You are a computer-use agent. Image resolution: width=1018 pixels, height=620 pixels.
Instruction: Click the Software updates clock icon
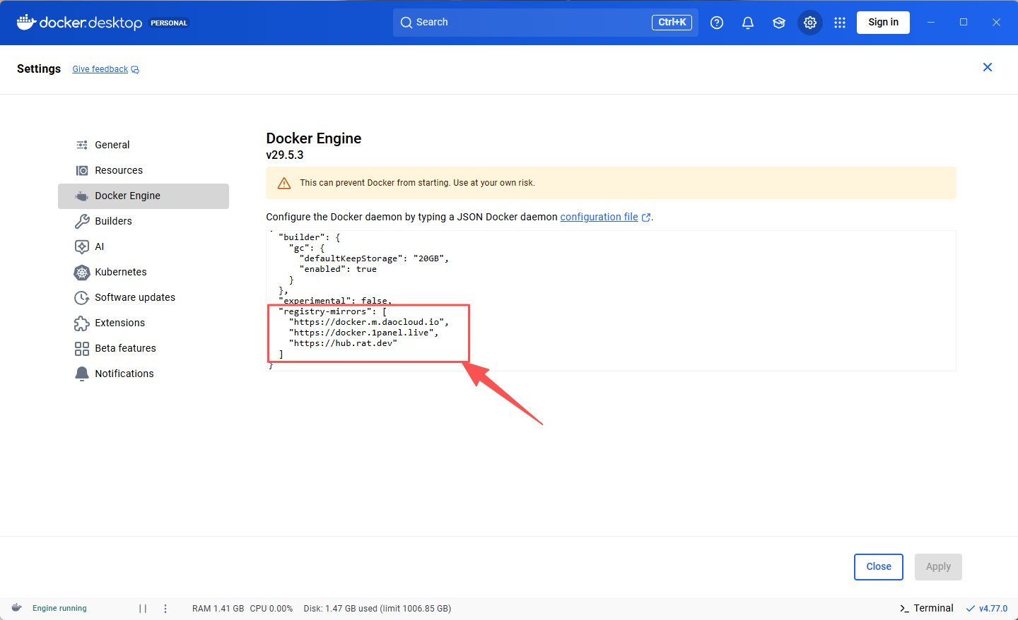[82, 298]
